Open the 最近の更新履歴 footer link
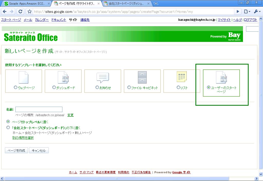The height and width of the screenshot is (181, 263). 106,172
